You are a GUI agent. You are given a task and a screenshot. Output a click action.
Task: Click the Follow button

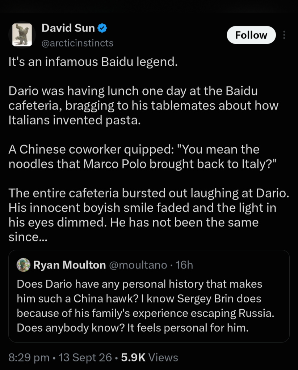click(x=251, y=35)
